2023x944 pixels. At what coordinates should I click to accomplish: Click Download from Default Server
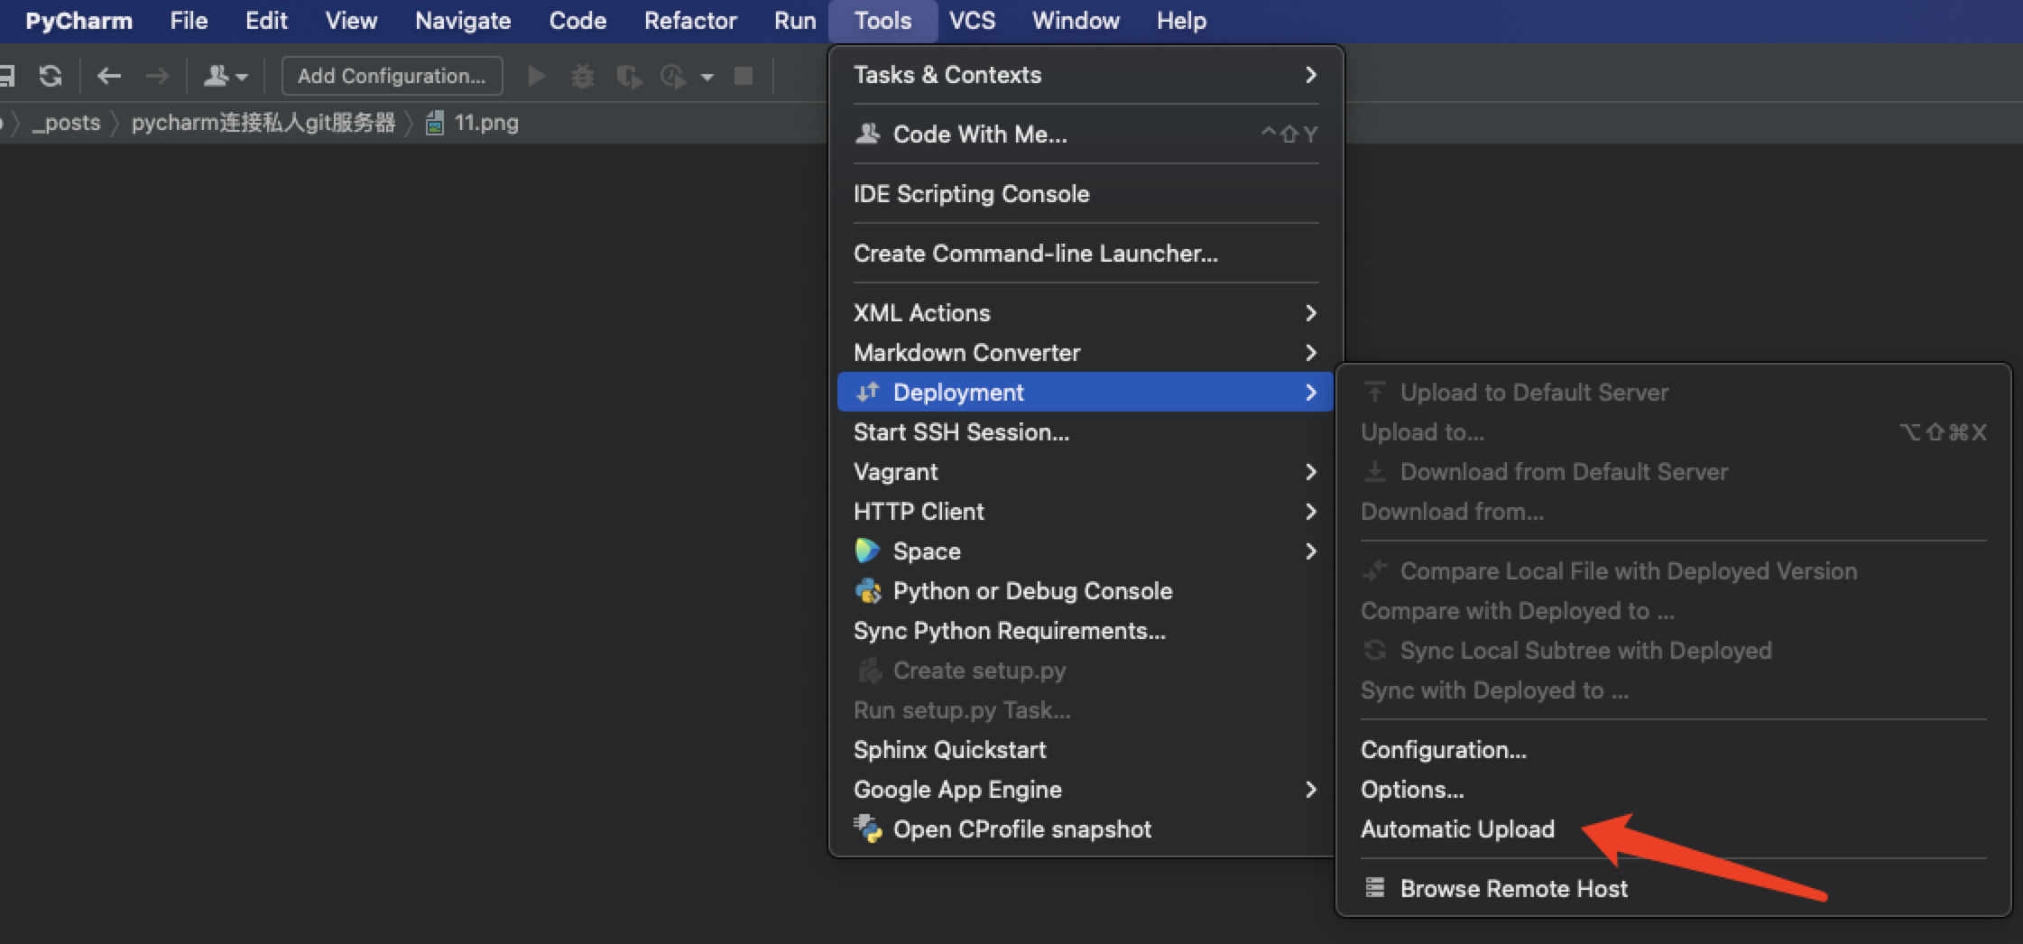click(1674, 472)
